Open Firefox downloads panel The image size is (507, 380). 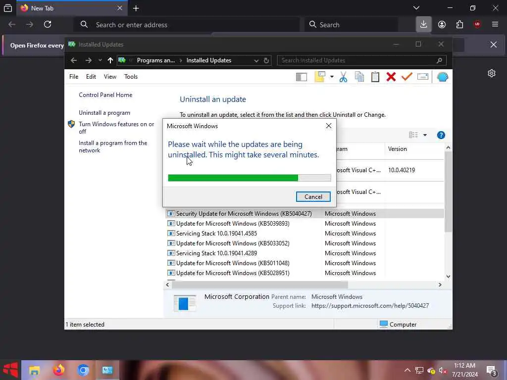[424, 24]
